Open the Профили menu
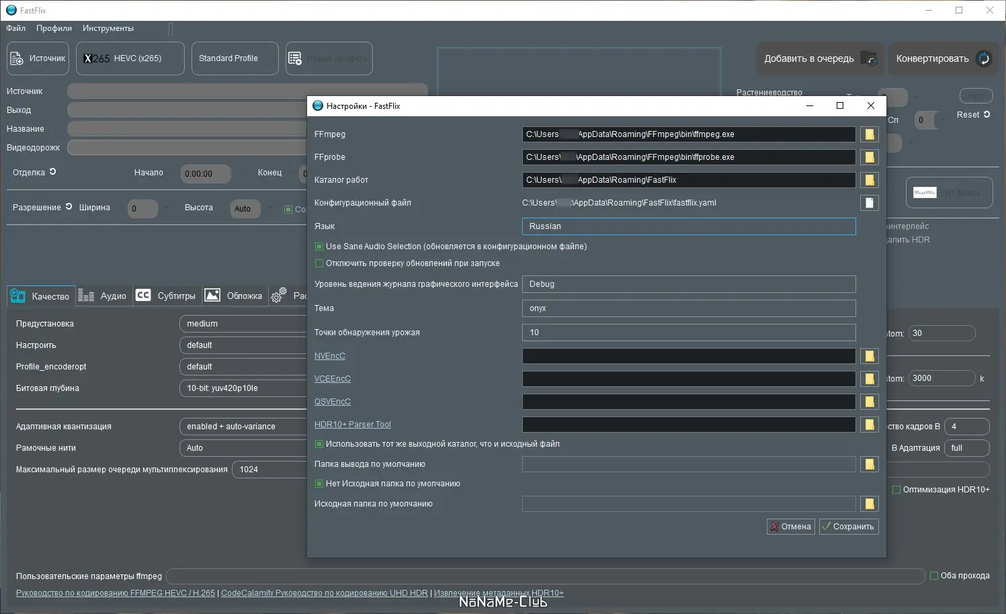Viewport: 1006px width, 614px height. click(x=54, y=28)
